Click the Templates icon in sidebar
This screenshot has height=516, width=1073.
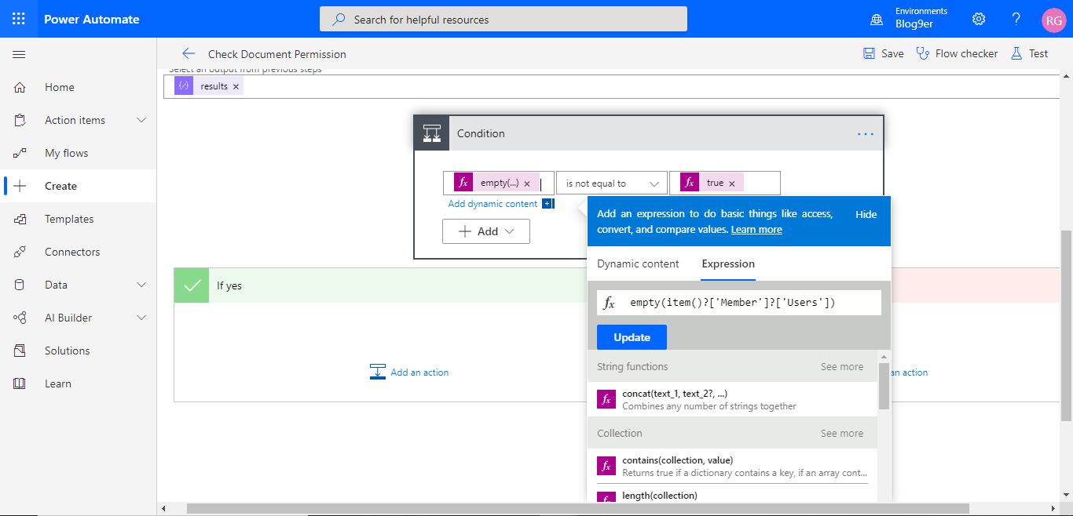click(x=20, y=219)
